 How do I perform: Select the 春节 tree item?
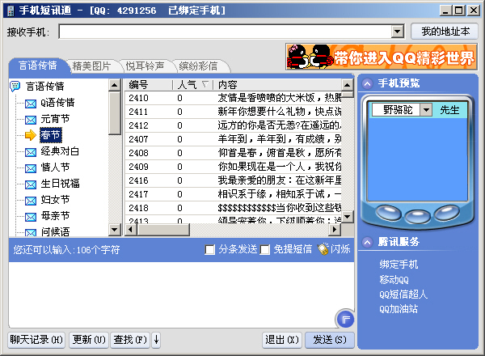click(x=50, y=135)
